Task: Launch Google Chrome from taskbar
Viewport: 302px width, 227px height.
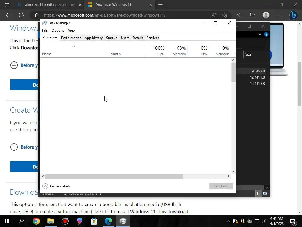Action: coord(36,221)
